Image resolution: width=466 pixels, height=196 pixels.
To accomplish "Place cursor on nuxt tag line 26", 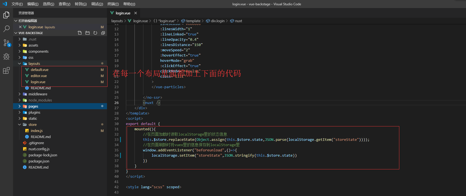I will pos(151,103).
